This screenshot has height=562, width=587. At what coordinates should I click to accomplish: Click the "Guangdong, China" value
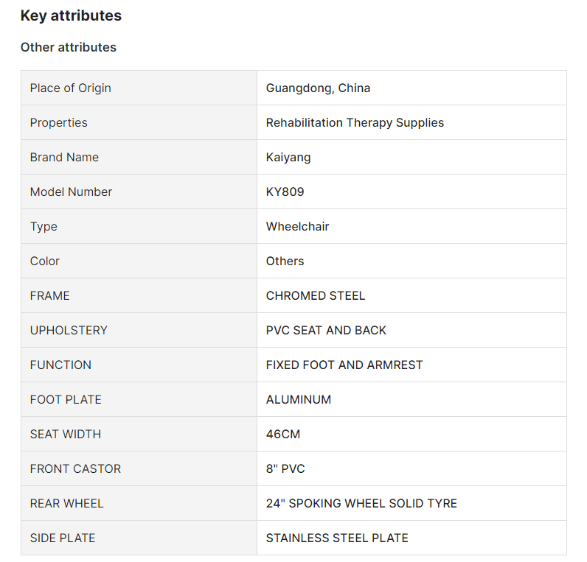click(318, 88)
